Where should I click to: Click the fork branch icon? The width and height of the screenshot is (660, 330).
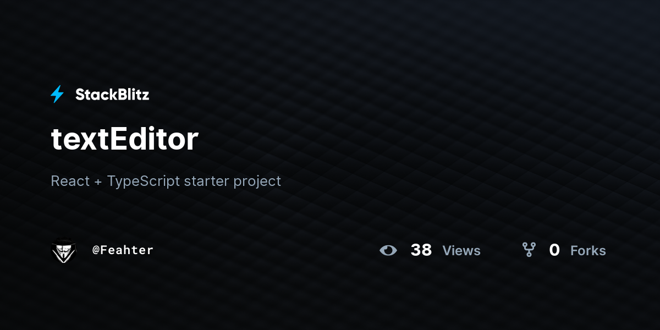tap(529, 250)
